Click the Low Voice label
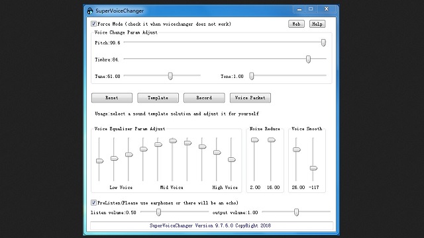Screen dimensions: 424x238 coord(121,187)
